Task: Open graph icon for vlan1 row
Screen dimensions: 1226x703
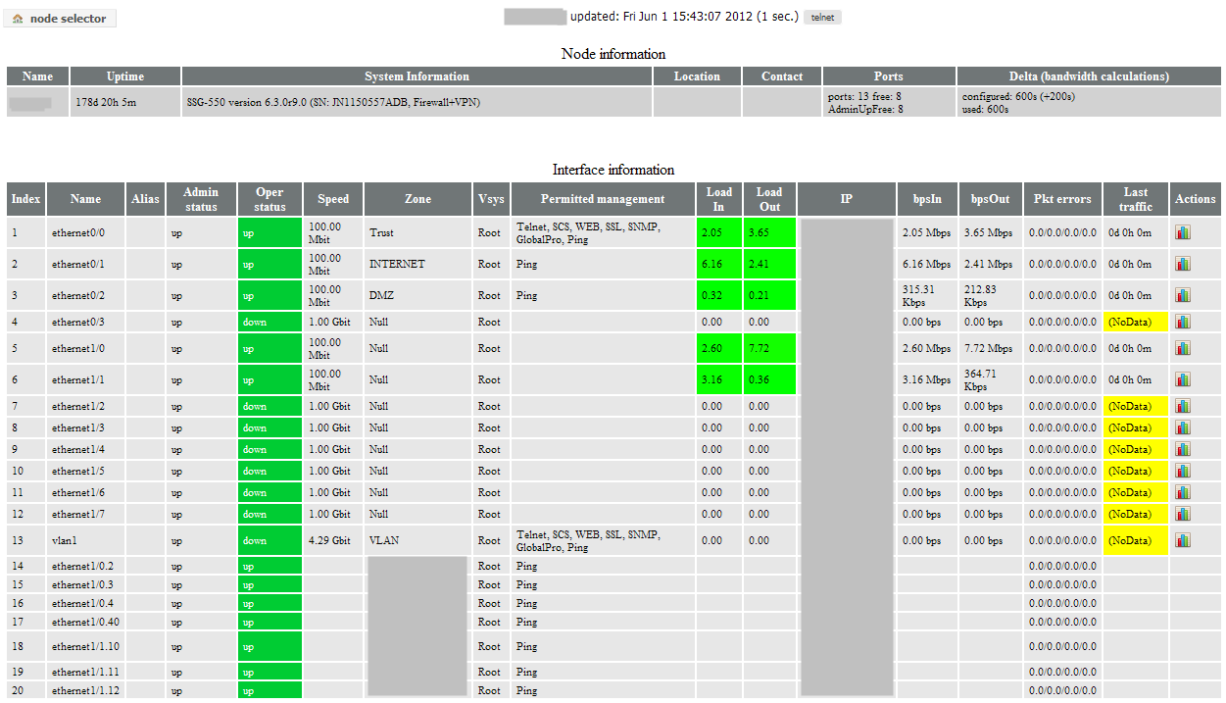Action: [1183, 540]
